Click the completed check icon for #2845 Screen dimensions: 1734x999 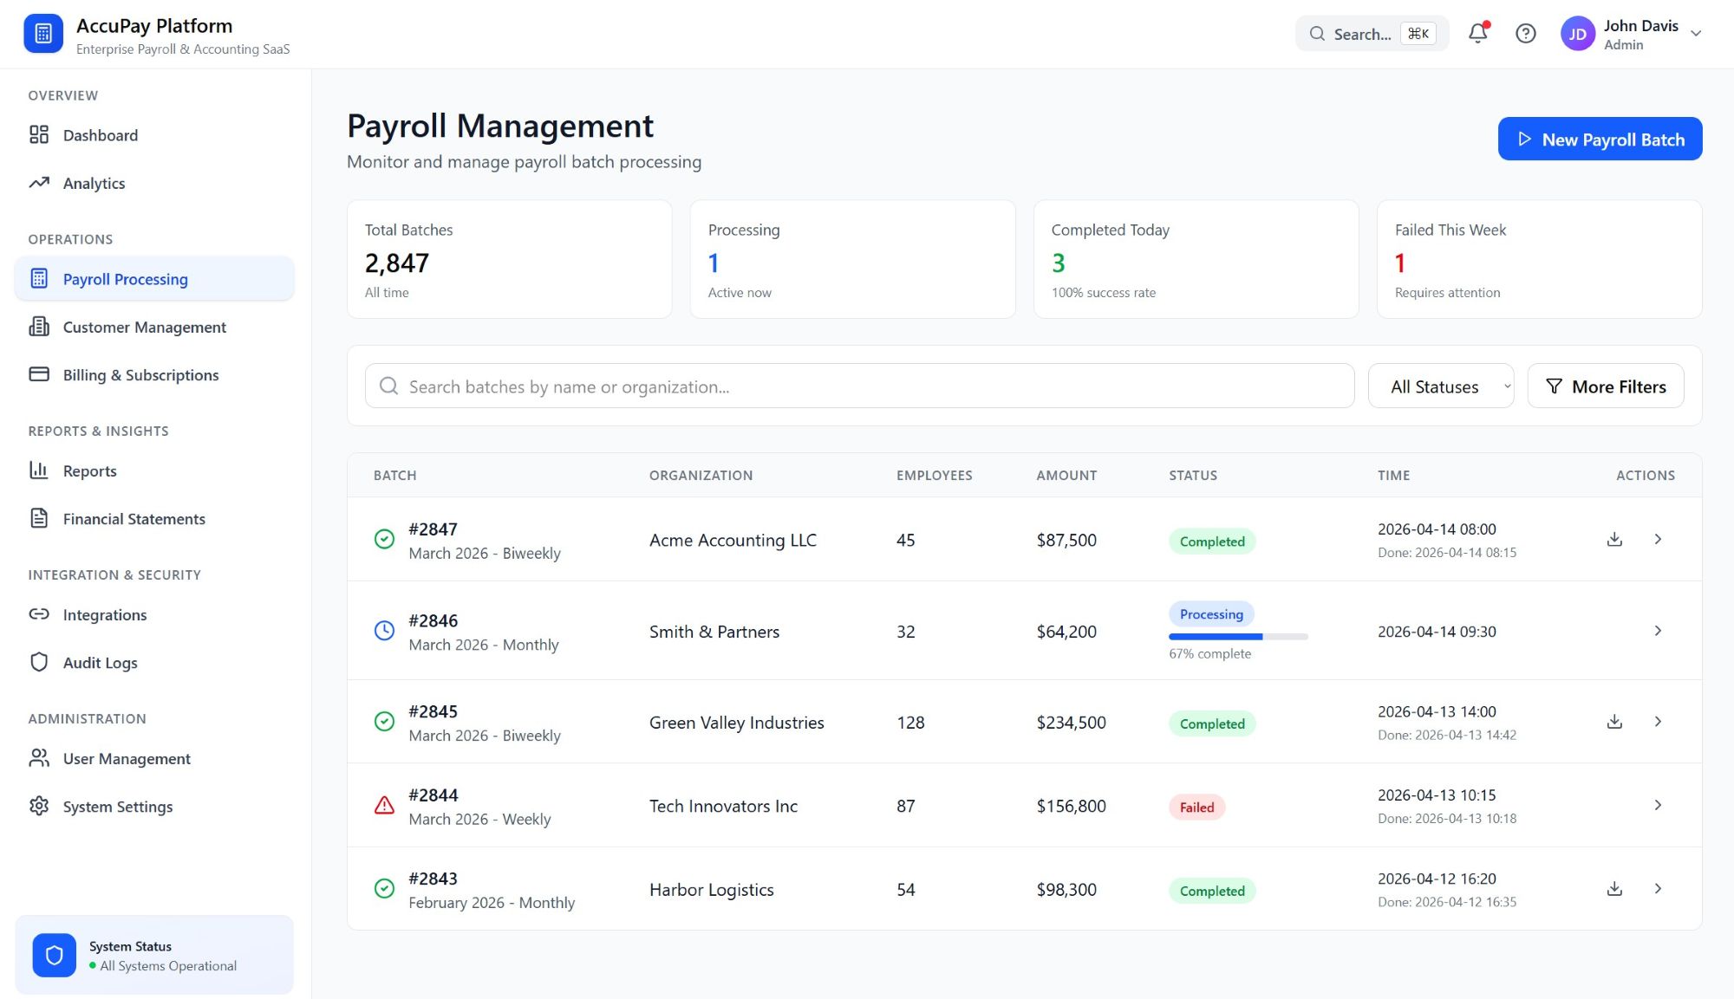click(384, 722)
